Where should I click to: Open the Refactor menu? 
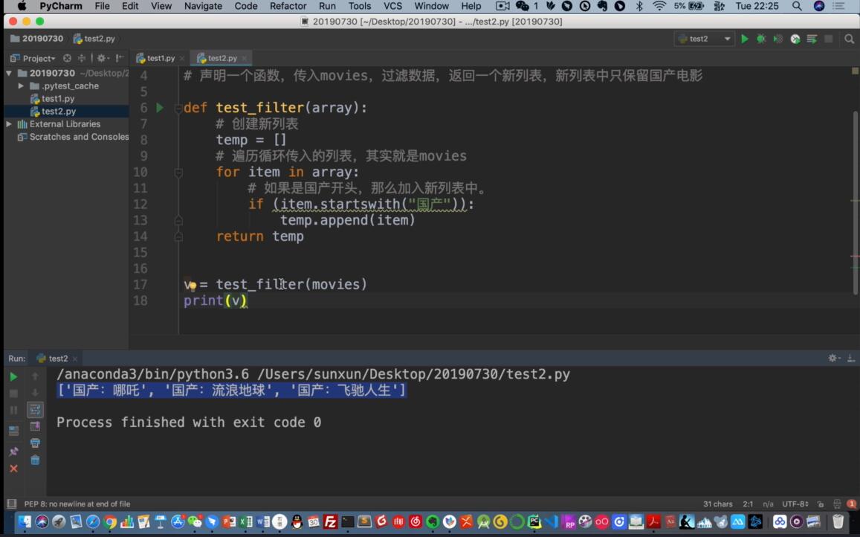coord(288,6)
